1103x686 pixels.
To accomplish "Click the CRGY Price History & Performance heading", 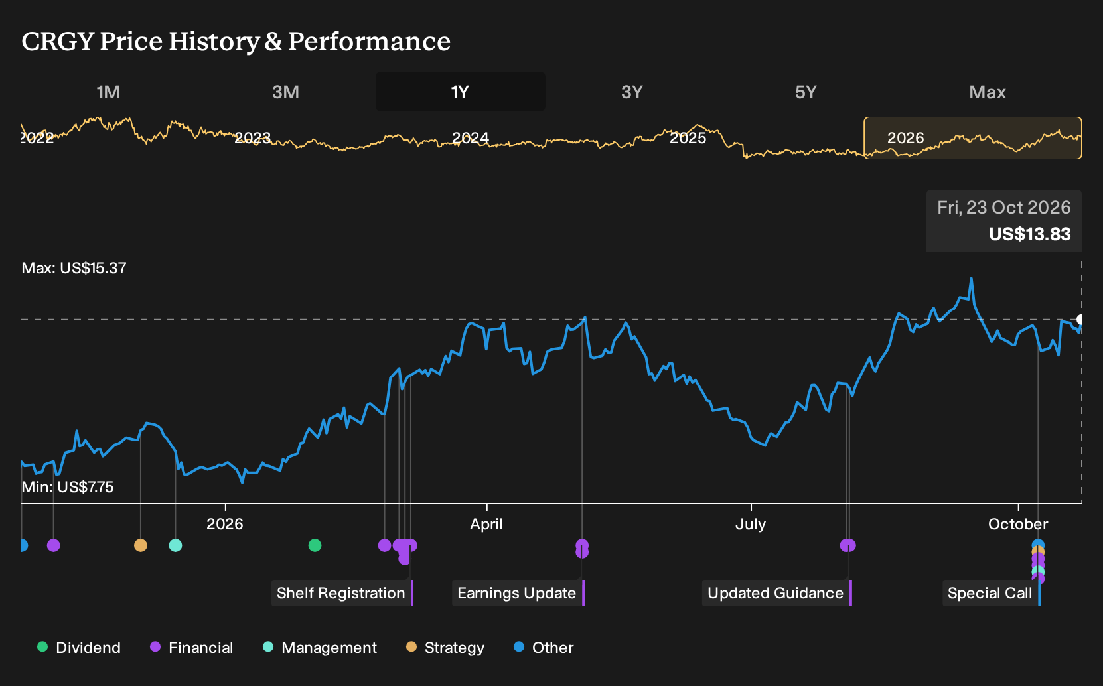I will (x=236, y=42).
